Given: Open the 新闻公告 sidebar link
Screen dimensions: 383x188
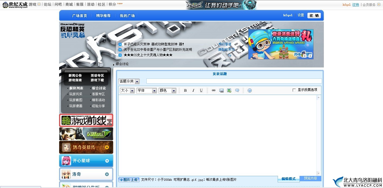Looking at the screenshot, I should click(75, 76).
